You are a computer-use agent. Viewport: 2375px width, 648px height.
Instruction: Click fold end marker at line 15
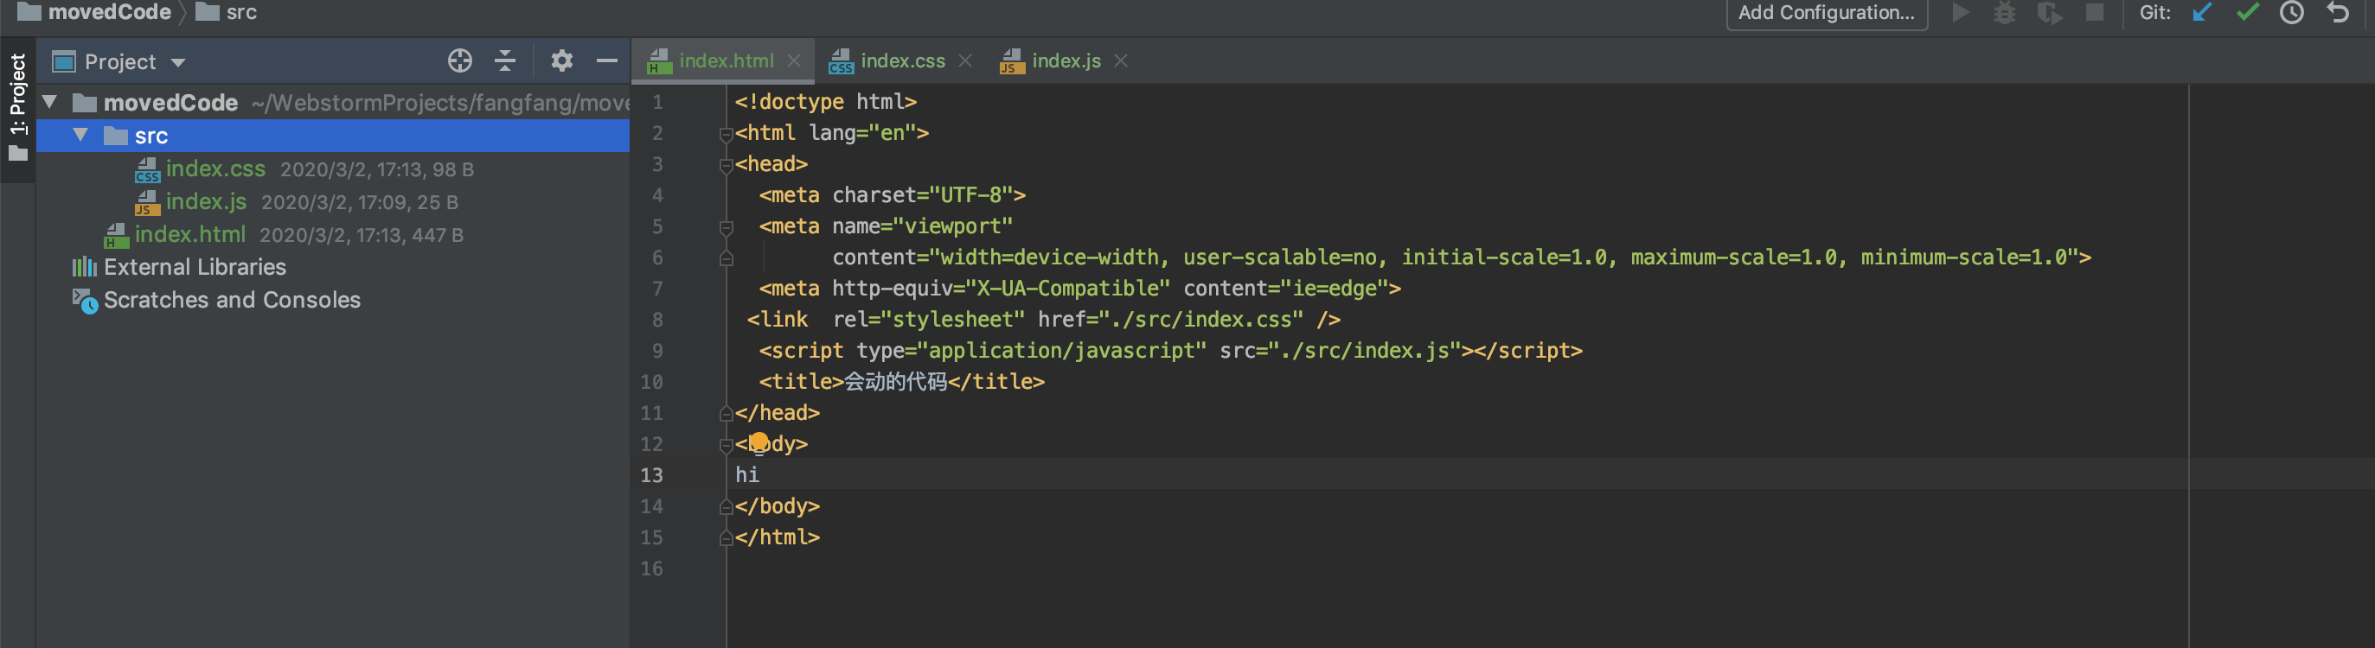(726, 538)
